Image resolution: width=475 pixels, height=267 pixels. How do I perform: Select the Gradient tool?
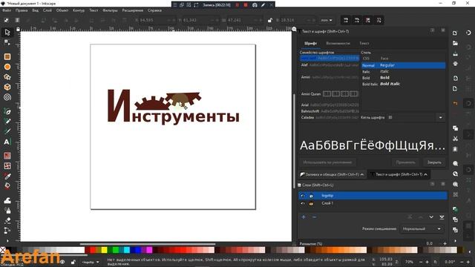click(x=7, y=156)
